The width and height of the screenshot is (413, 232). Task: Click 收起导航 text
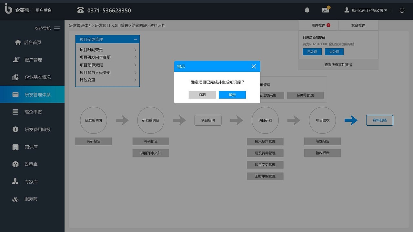pyautogui.click(x=43, y=28)
